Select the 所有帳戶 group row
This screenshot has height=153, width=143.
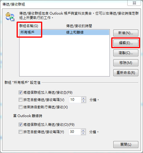point(64,32)
